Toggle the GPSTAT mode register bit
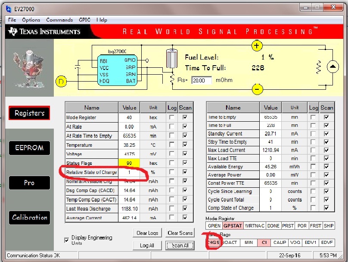The height and width of the screenshot is (262, 348). pyautogui.click(x=233, y=226)
